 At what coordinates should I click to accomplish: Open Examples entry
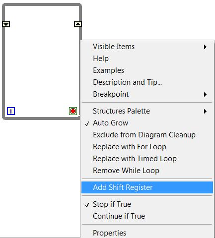click(x=147, y=70)
